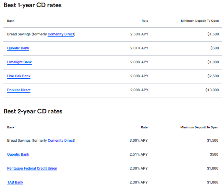
Task: Click Quontic Bank link under 2-year CD rates
Action: [x=18, y=155]
